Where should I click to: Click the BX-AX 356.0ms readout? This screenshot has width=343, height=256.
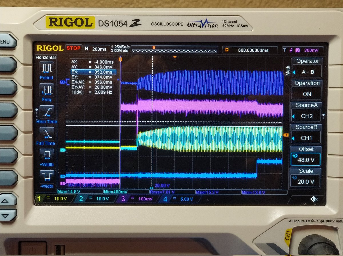(92, 82)
